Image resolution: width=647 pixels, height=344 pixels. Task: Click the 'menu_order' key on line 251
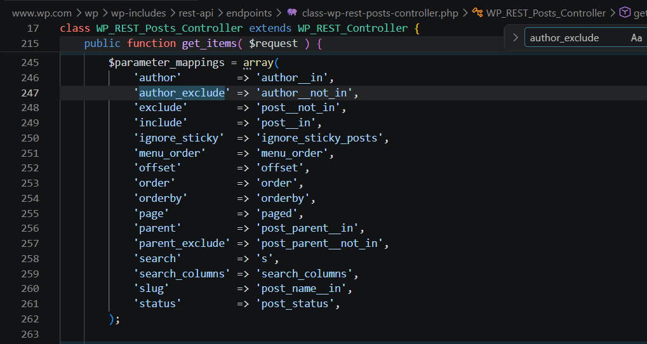tap(170, 153)
